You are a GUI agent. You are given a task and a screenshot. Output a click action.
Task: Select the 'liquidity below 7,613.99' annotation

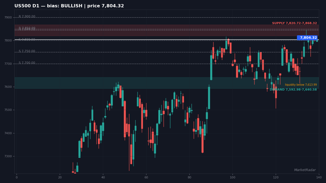point(301,85)
